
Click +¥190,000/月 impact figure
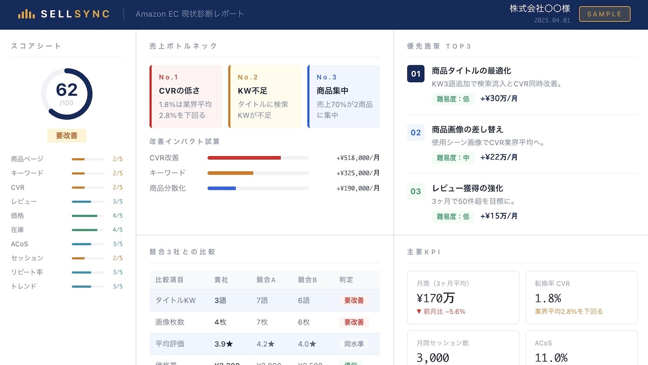point(358,188)
